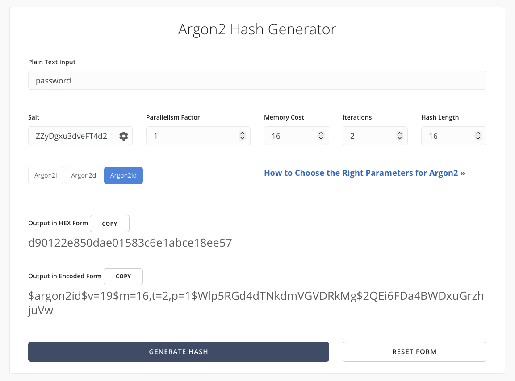The image size is (515, 381).
Task: Click the Memory Cost number field
Action: tap(290, 136)
